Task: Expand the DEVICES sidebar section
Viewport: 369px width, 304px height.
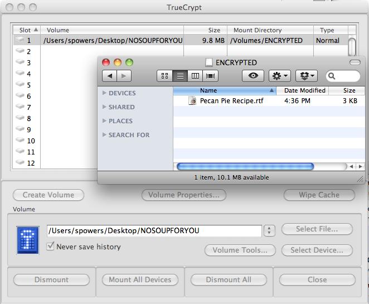Action: pyautogui.click(x=105, y=93)
